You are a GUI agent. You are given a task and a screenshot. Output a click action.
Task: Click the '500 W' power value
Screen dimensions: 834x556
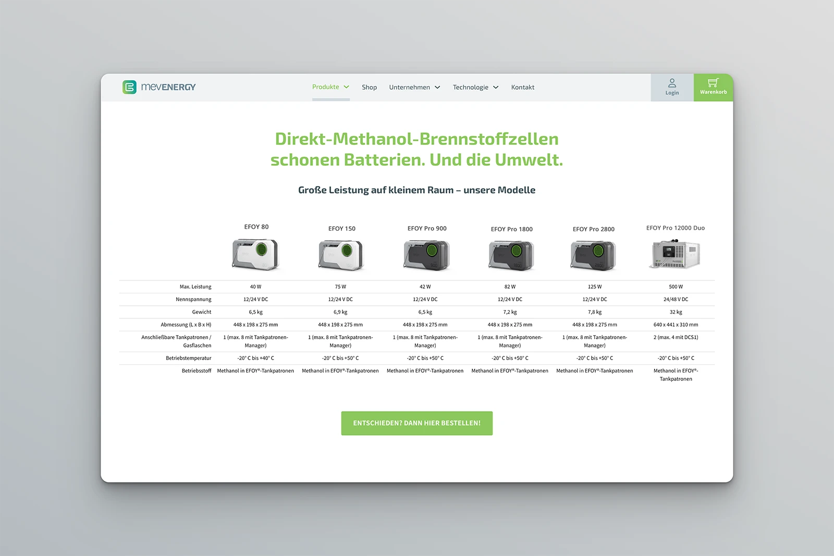pyautogui.click(x=676, y=287)
